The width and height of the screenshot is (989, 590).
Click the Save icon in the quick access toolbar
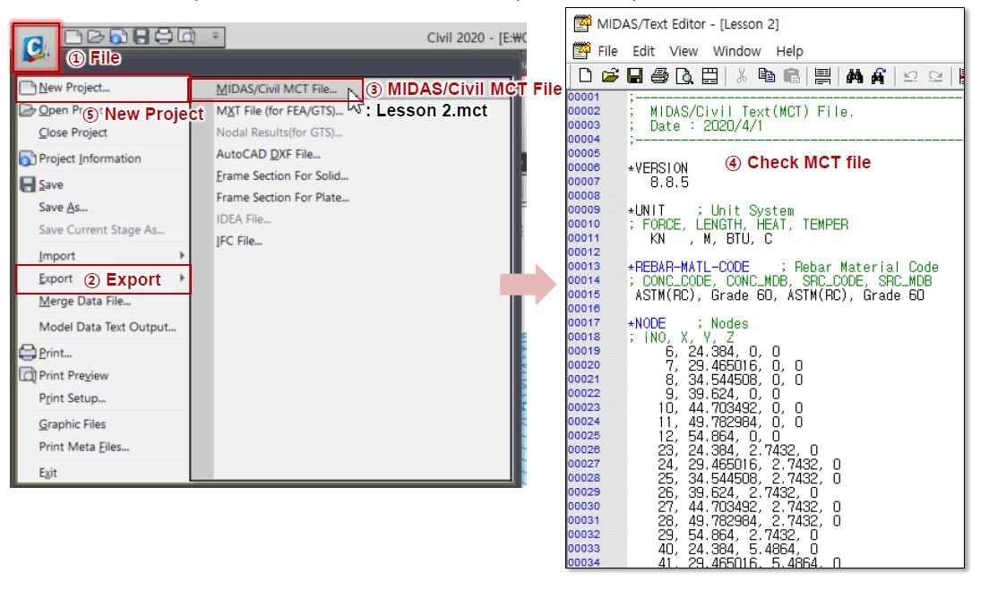(141, 37)
